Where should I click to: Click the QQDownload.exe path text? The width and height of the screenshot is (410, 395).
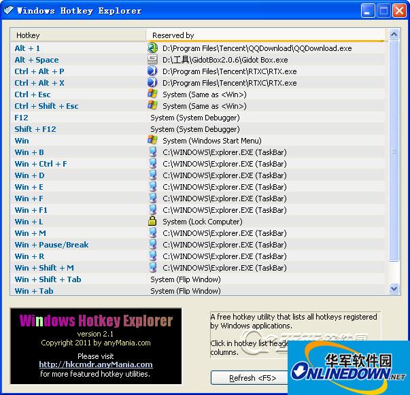coord(257,48)
